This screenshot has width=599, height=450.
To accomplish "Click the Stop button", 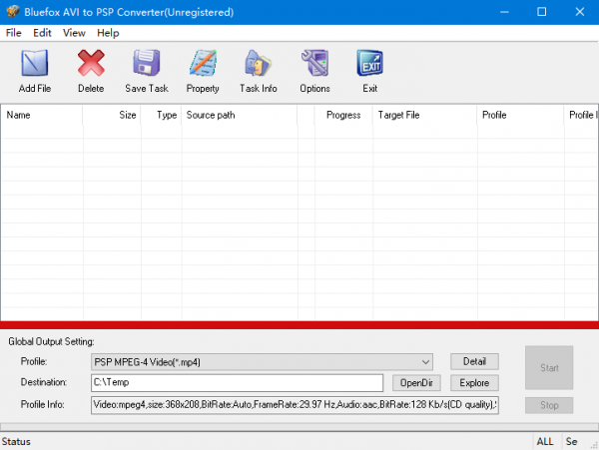I will click(549, 405).
